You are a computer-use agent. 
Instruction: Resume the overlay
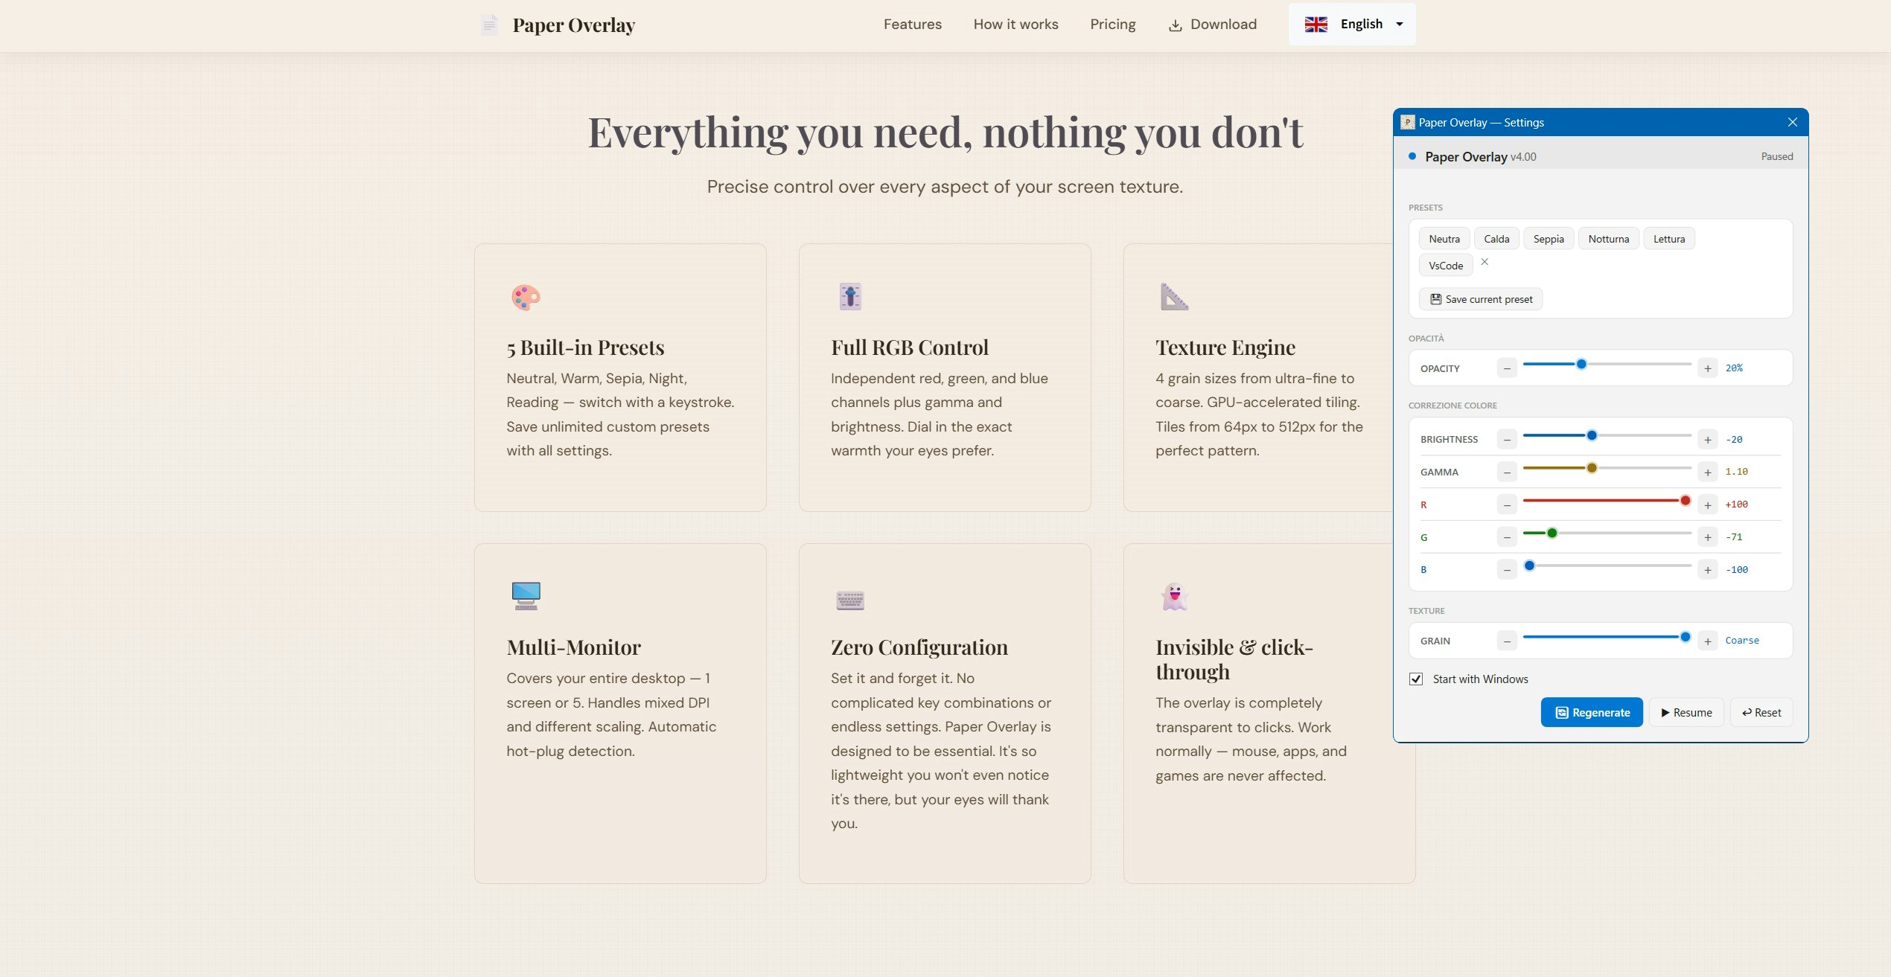pos(1686,712)
